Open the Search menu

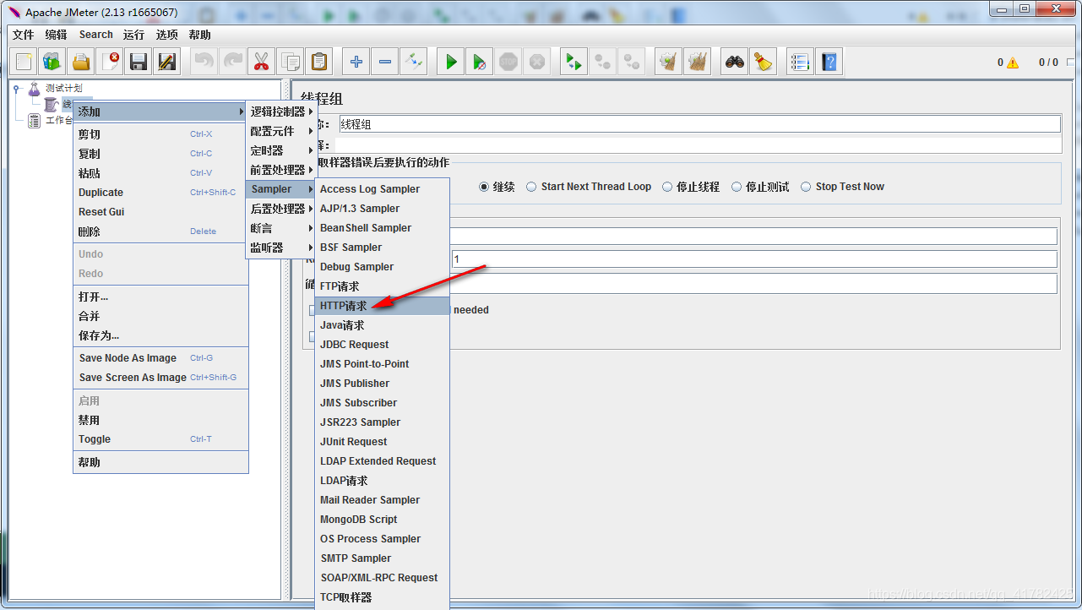click(x=95, y=35)
